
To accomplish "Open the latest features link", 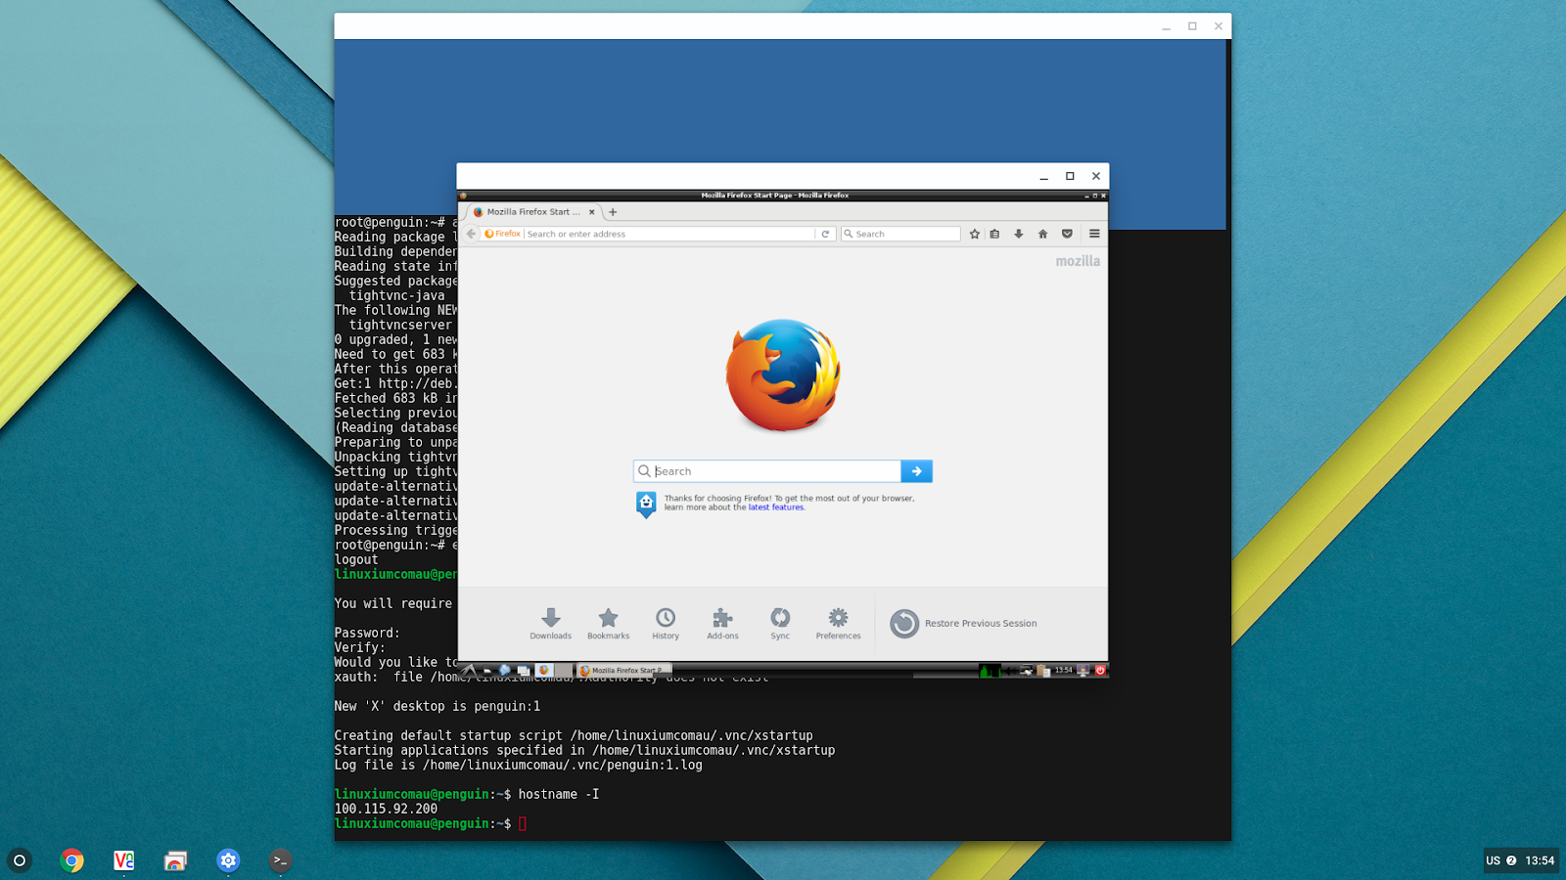I will 776,507.
